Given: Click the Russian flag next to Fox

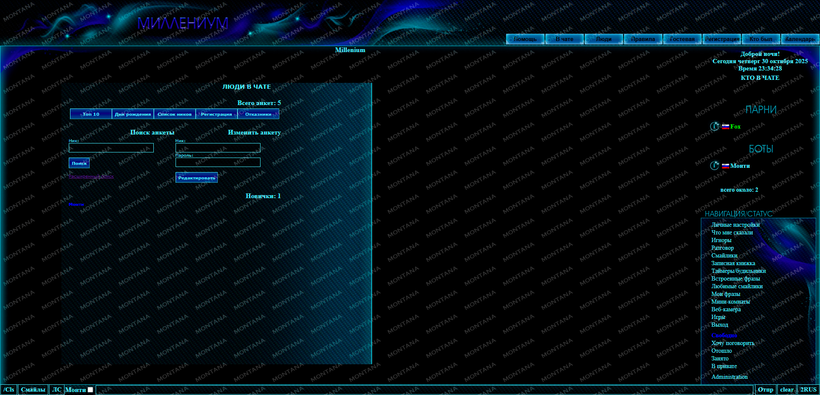Looking at the screenshot, I should (725, 126).
